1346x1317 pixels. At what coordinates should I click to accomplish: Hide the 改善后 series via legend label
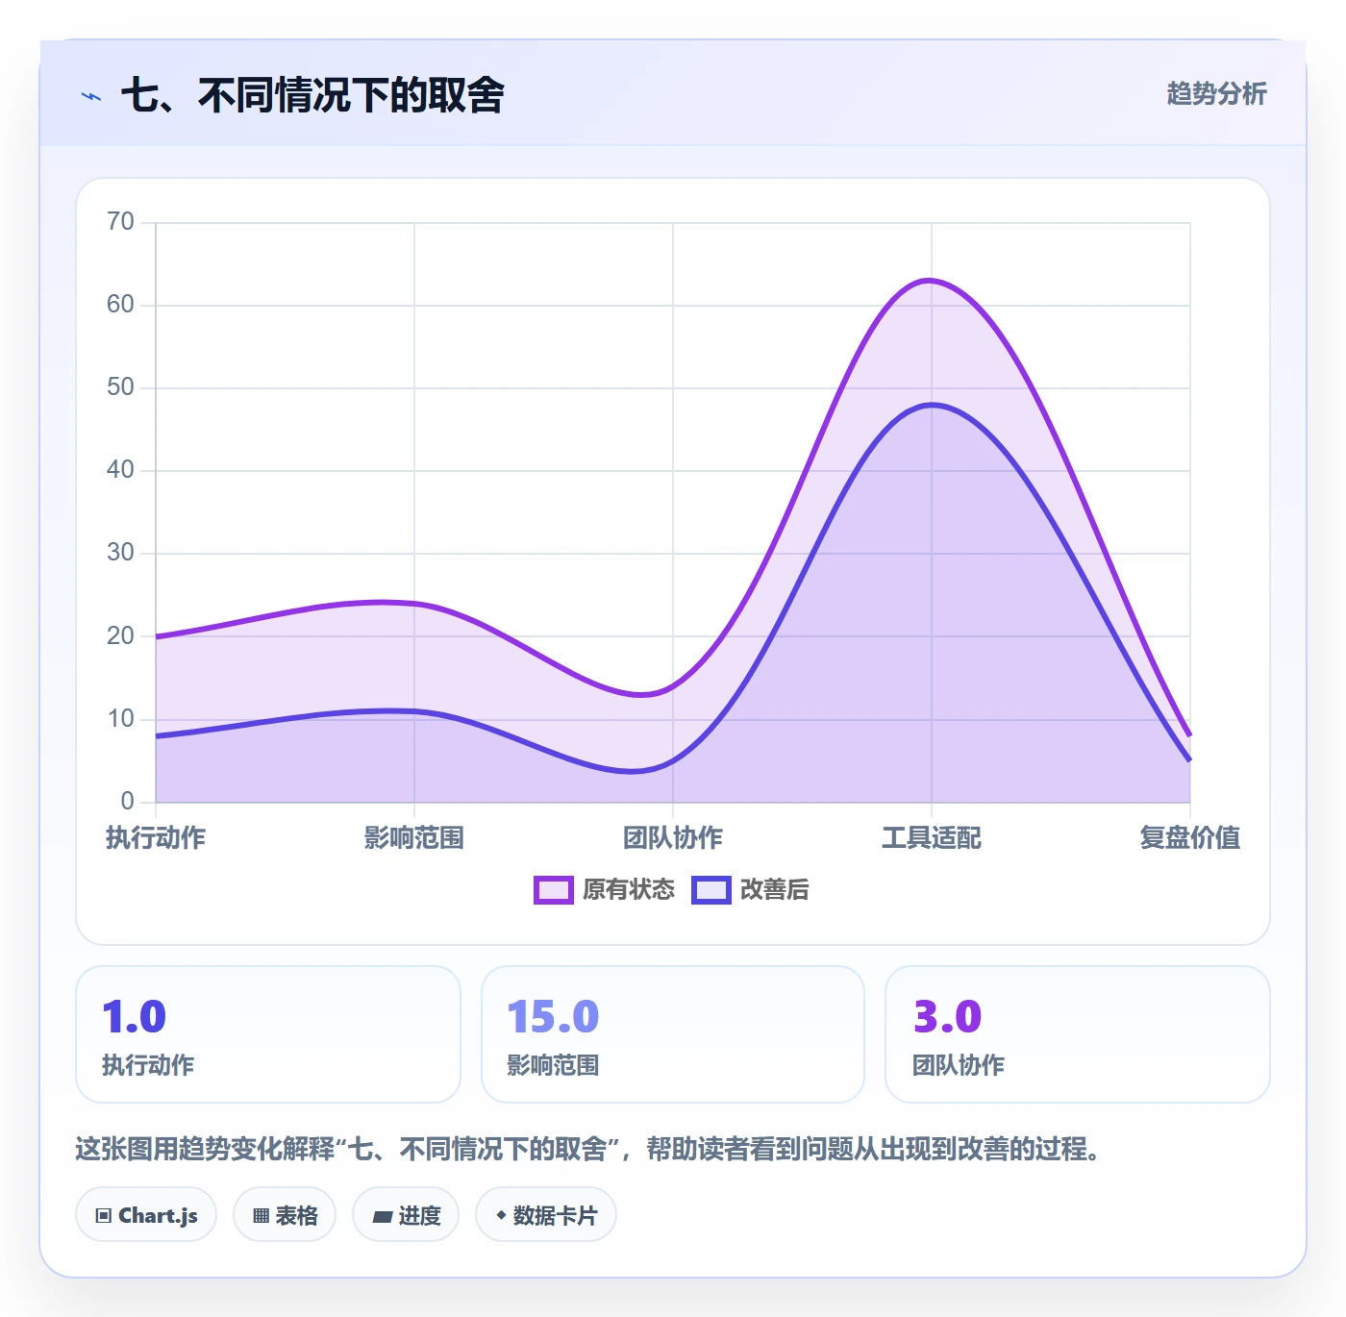(774, 890)
